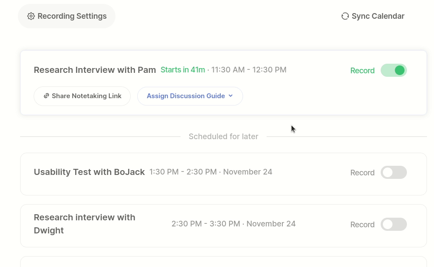Image resolution: width=434 pixels, height=267 pixels.
Task: Enable recording for Usability Test with BoJack
Action: (x=393, y=172)
